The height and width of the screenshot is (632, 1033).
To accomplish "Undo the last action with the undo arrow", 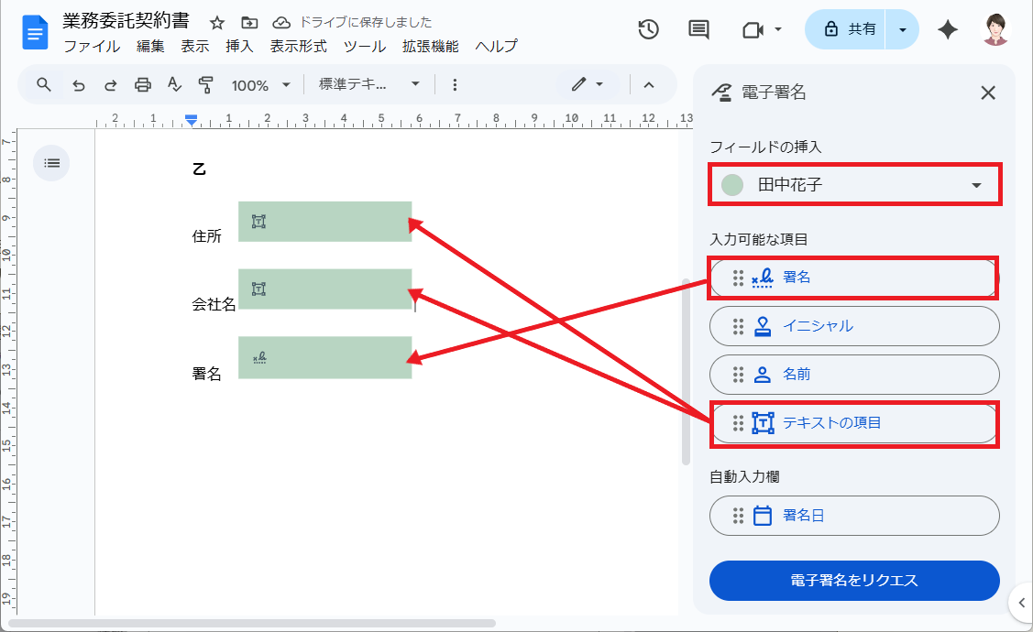I will tap(79, 84).
